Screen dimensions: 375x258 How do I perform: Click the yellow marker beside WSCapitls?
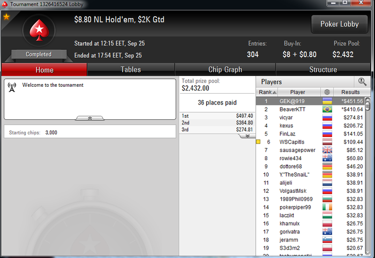coord(258,142)
